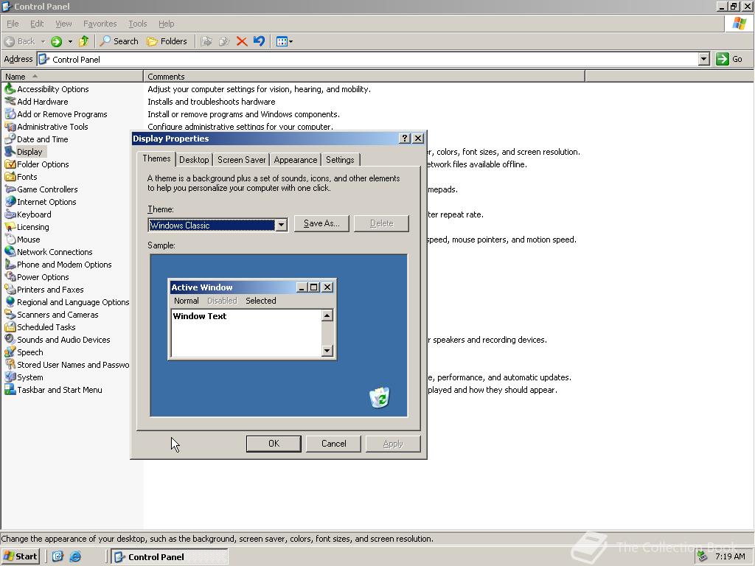Select the Network Connections icon
The width and height of the screenshot is (755, 566).
point(10,252)
